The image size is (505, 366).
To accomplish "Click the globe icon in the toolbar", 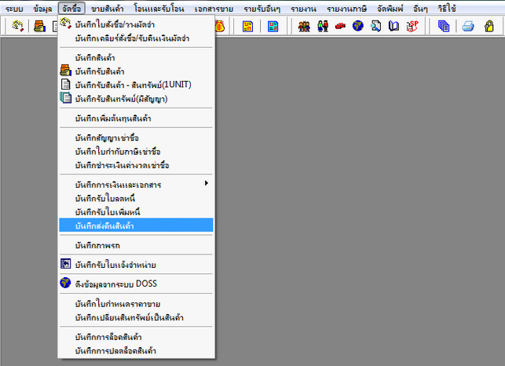I will (357, 26).
